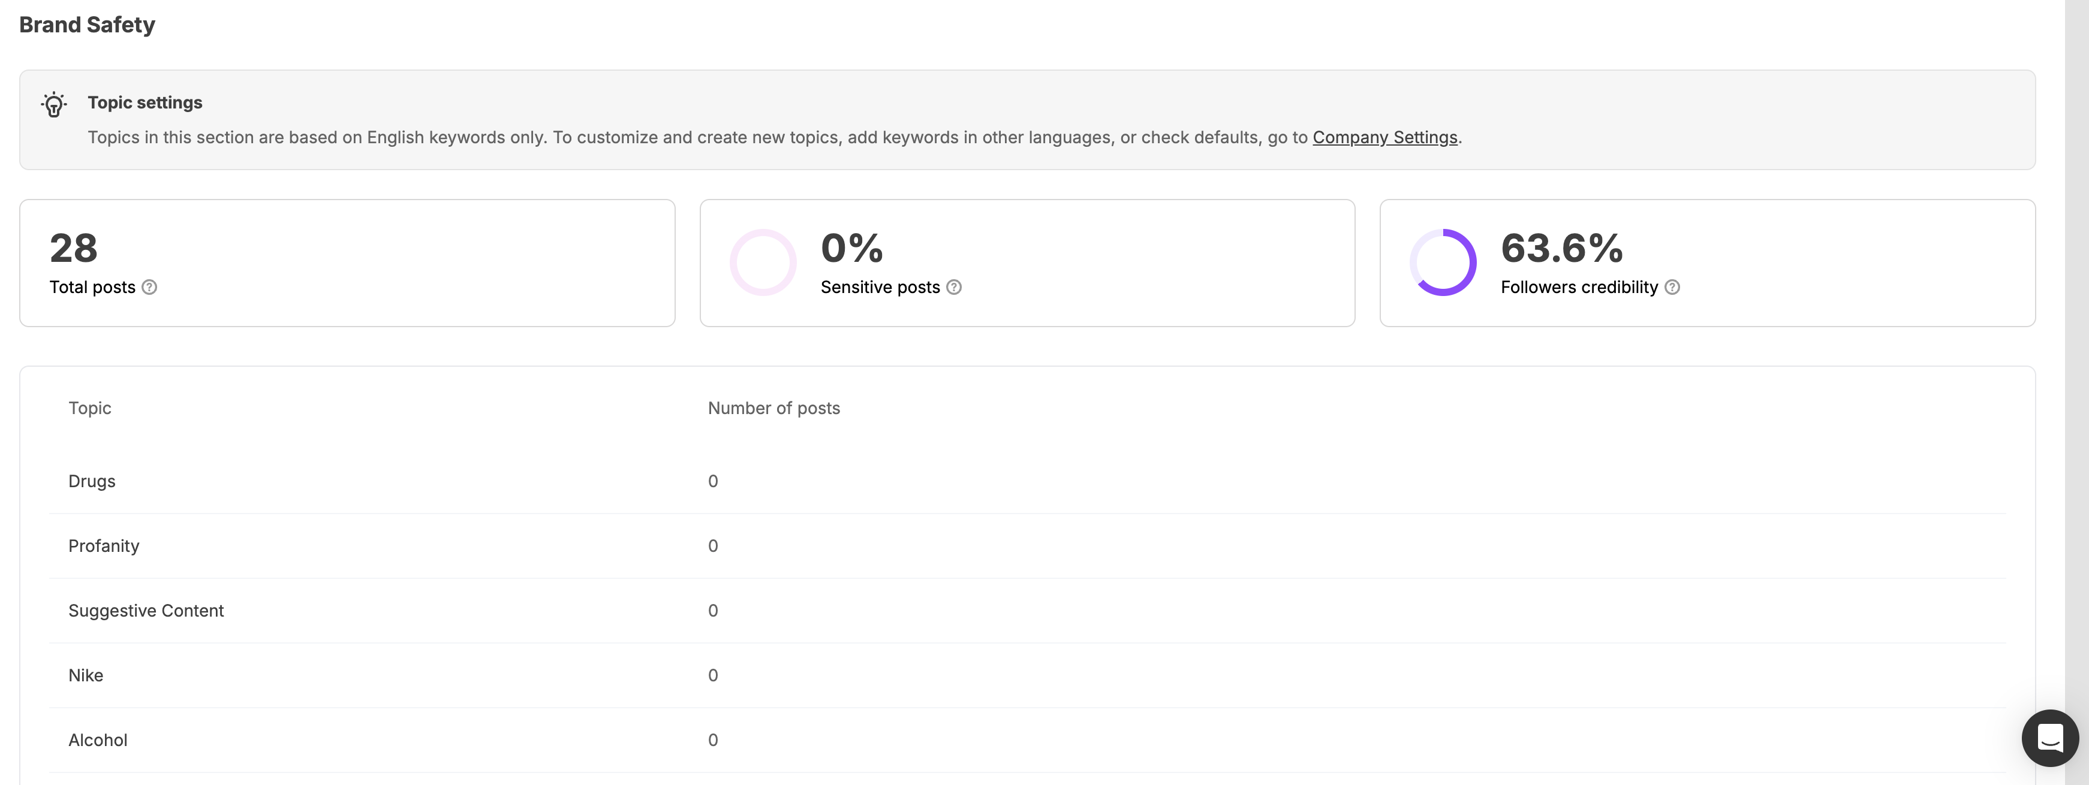The height and width of the screenshot is (785, 2089).
Task: Click the 28 total posts value
Action: pyautogui.click(x=74, y=248)
